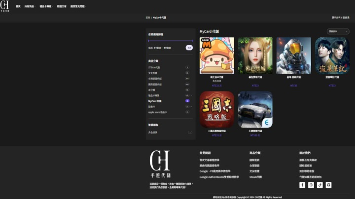Screen dimensions: 355x199
Task: Open the 隱私權政策 footer link
Action: 305,166
